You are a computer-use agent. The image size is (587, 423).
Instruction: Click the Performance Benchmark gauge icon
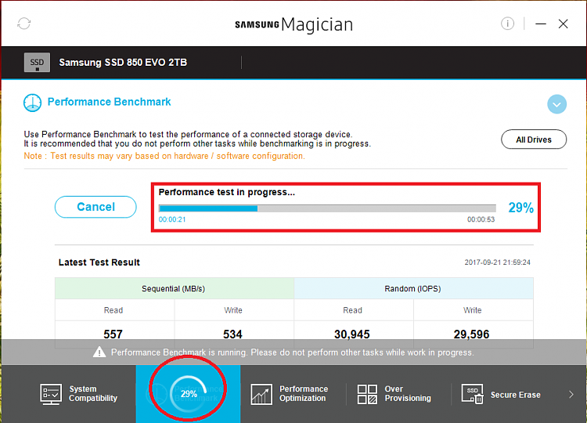click(33, 103)
